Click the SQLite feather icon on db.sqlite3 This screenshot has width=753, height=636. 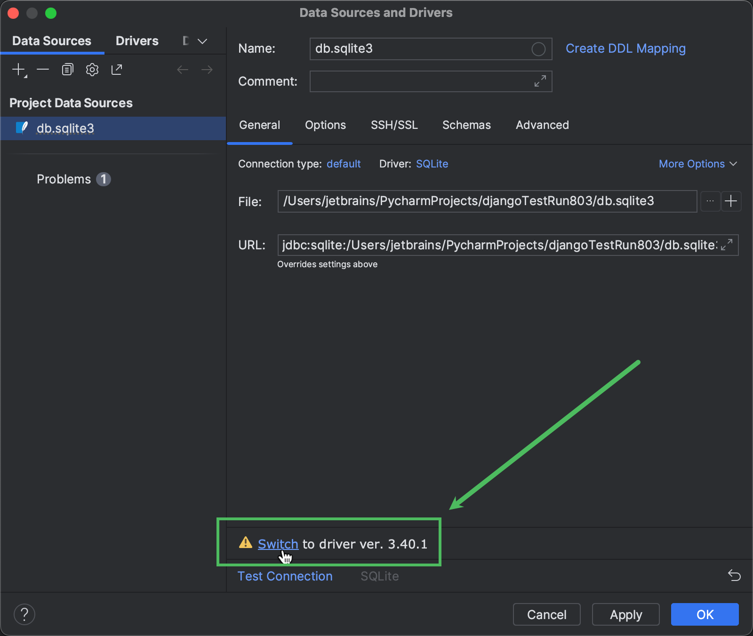(x=21, y=128)
